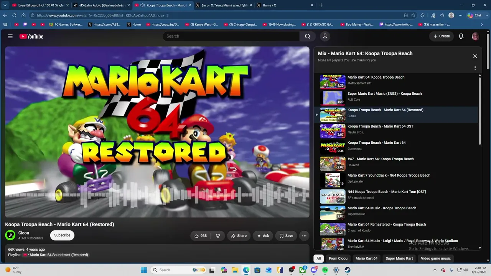Select the 'From Cloou' filter chip
The width and height of the screenshot is (491, 276).
tap(338, 258)
